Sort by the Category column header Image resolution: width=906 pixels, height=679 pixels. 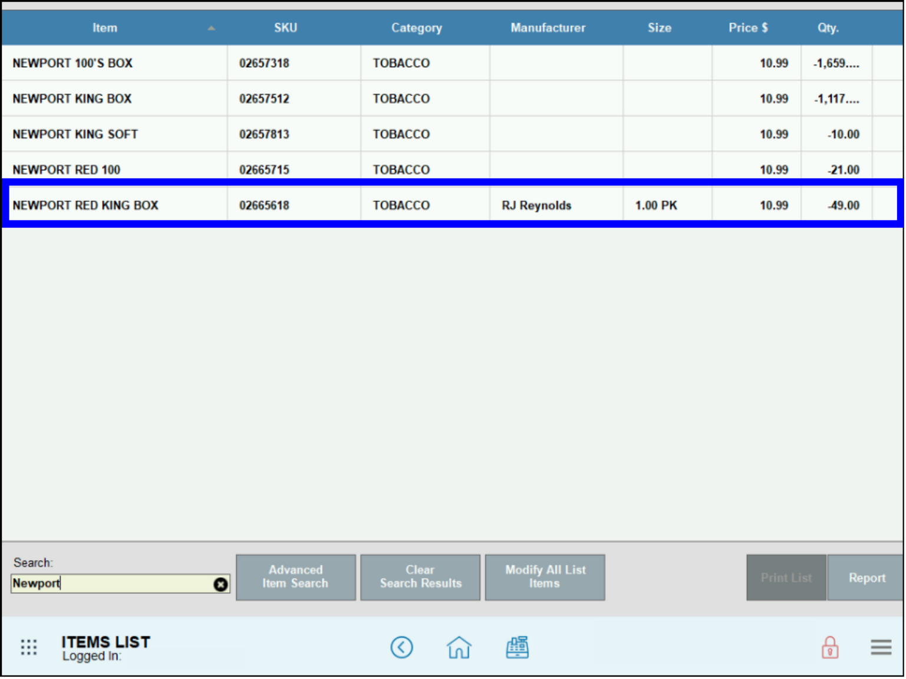[x=416, y=28]
